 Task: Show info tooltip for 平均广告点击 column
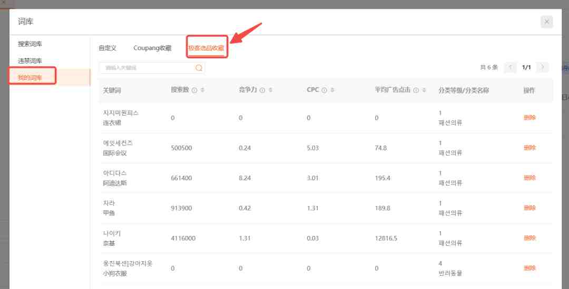coord(416,90)
